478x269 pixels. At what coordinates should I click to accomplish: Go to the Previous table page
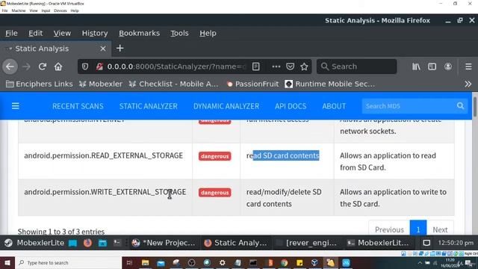[389, 229]
